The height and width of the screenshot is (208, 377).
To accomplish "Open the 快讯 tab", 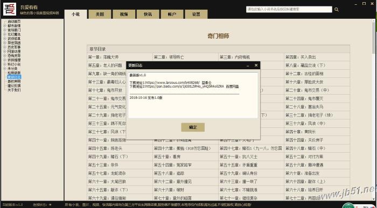I will click(148, 14).
